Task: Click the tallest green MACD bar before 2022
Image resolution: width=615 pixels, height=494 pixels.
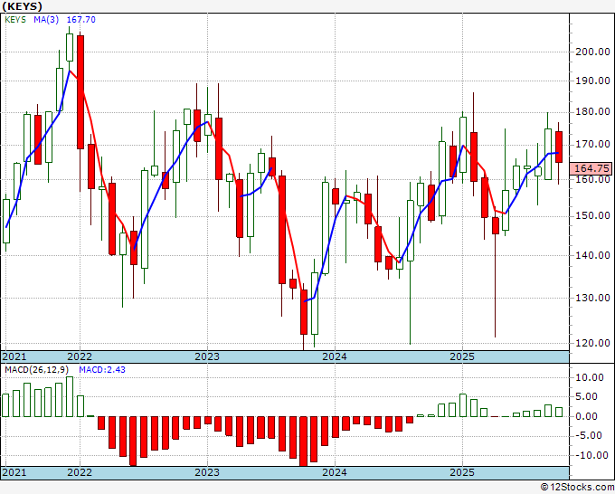Action: [x=70, y=396]
